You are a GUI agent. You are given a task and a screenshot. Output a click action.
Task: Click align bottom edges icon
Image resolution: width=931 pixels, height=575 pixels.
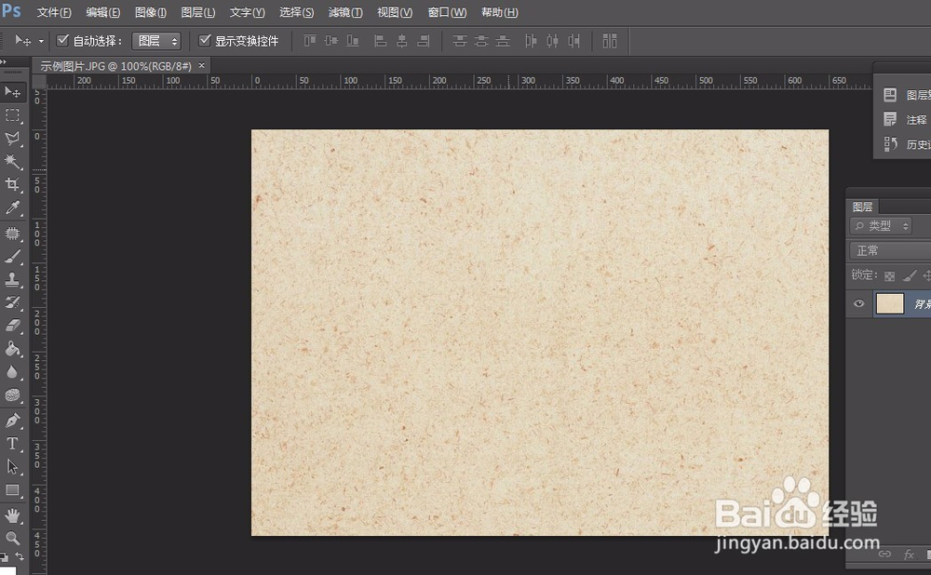(x=353, y=40)
